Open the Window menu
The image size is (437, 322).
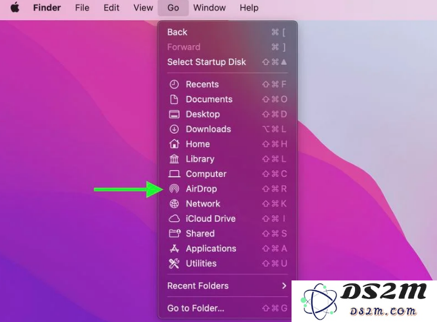click(209, 7)
